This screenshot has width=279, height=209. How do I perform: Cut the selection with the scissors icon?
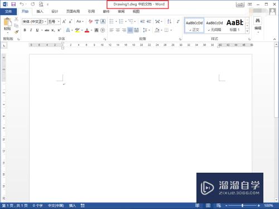coord(16,19)
